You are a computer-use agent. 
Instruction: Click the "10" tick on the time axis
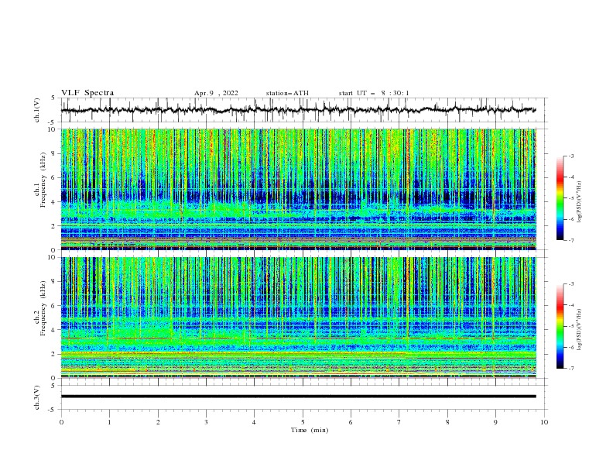coord(544,422)
